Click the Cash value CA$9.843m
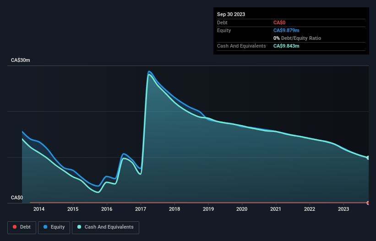 (x=286, y=46)
